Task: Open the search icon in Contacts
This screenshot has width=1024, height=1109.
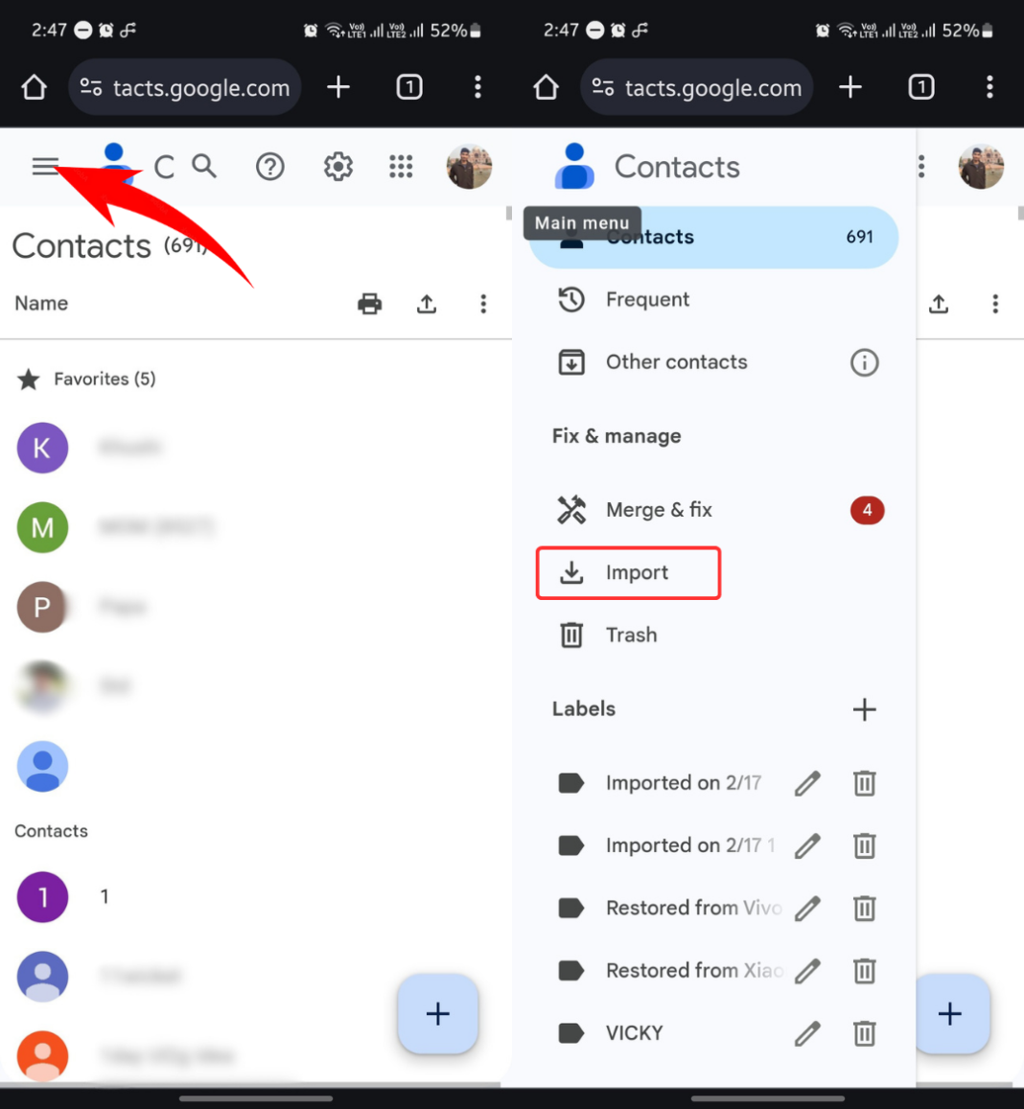Action: tap(204, 166)
